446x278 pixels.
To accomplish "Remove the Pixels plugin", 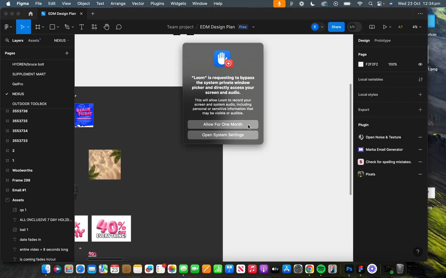I will [420, 174].
